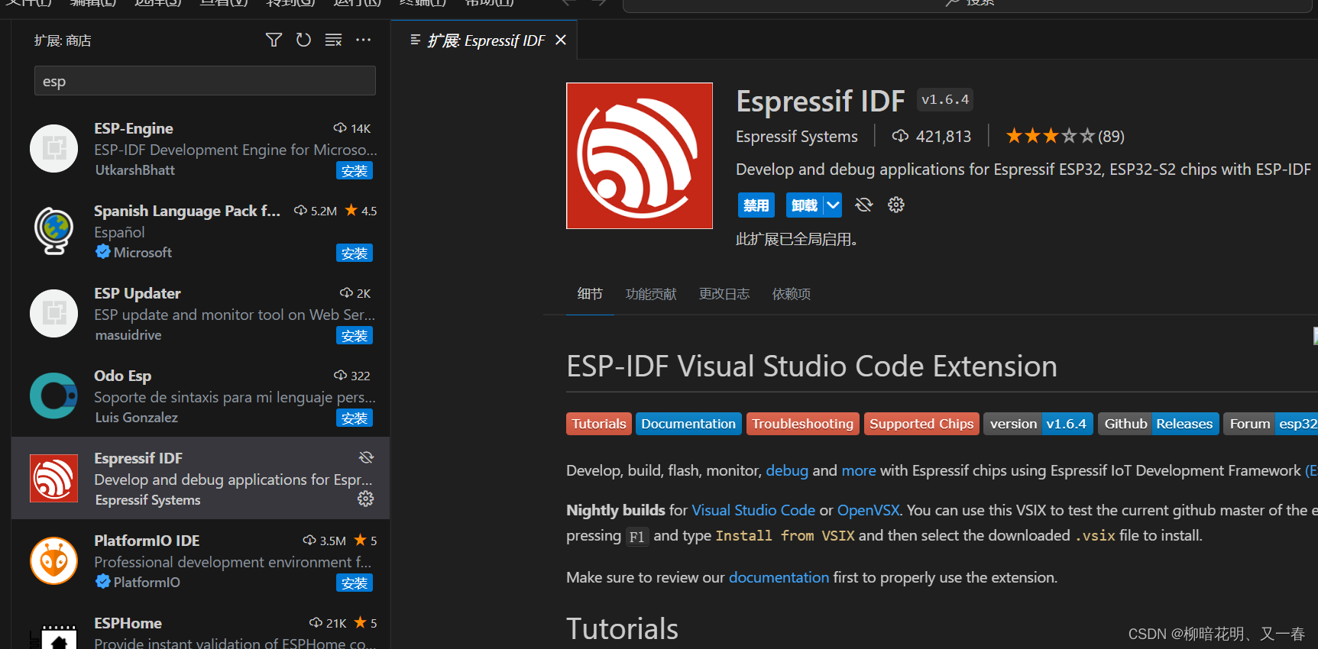Click the UtkarshBhatt publisher name
The image size is (1318, 649).
[x=135, y=170]
